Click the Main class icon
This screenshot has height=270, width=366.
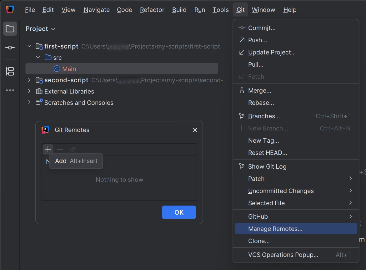[x=57, y=69]
